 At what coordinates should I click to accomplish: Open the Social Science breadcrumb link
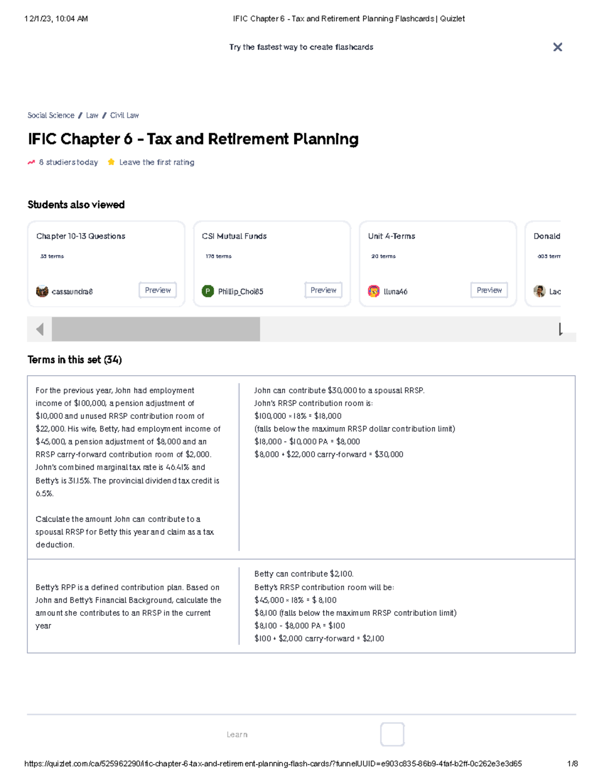[x=50, y=115]
